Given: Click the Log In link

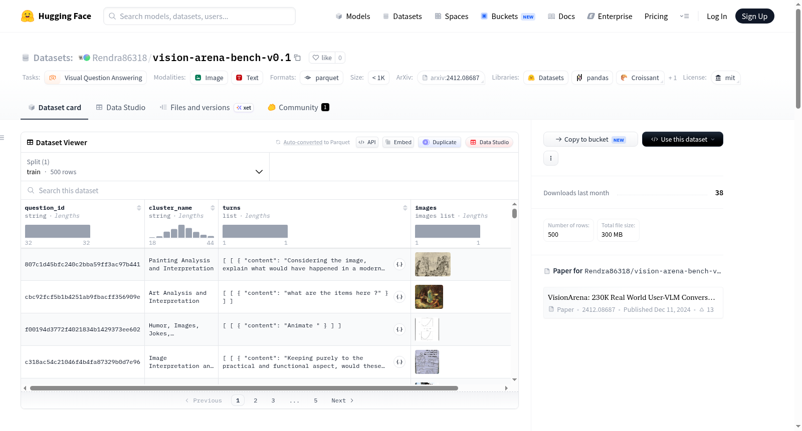Looking at the screenshot, I should [x=717, y=16].
